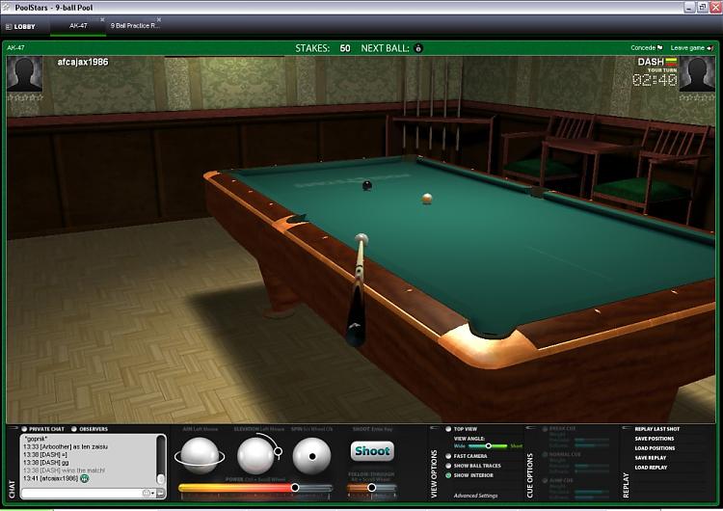
Task: Collapse the View Options panel arrow
Action: [433, 428]
